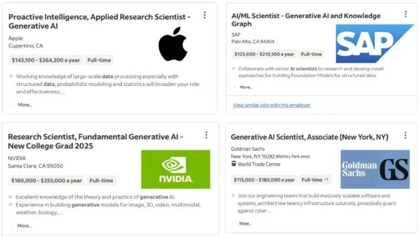Click the NVIDIA company logo
This screenshot has width=420, height=236.
tap(175, 169)
